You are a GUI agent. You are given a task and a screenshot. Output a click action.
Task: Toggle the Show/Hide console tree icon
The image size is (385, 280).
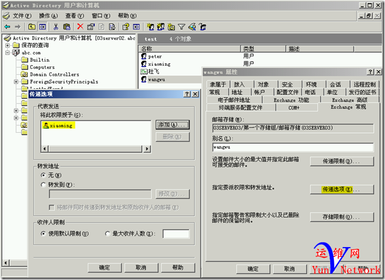42,26
